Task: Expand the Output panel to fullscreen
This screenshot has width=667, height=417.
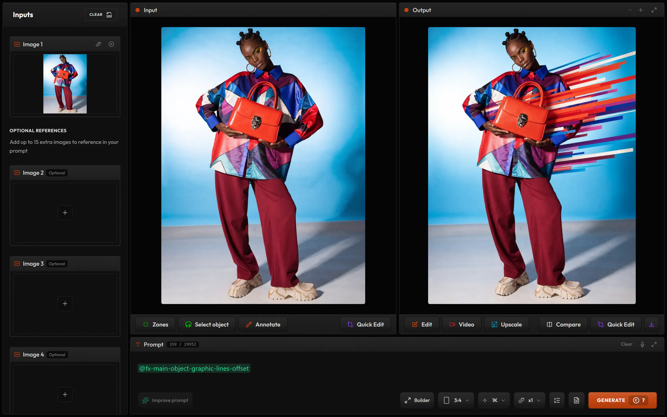Action: pos(654,10)
